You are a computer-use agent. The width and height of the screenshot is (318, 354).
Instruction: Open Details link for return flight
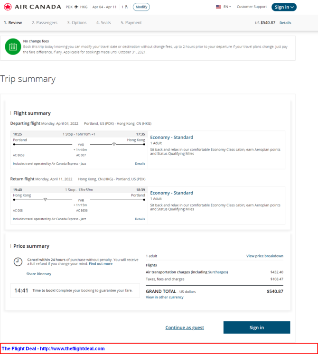click(140, 219)
